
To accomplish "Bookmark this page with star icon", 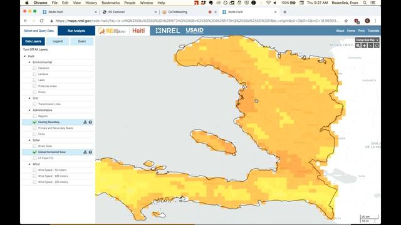I will [x=346, y=21].
